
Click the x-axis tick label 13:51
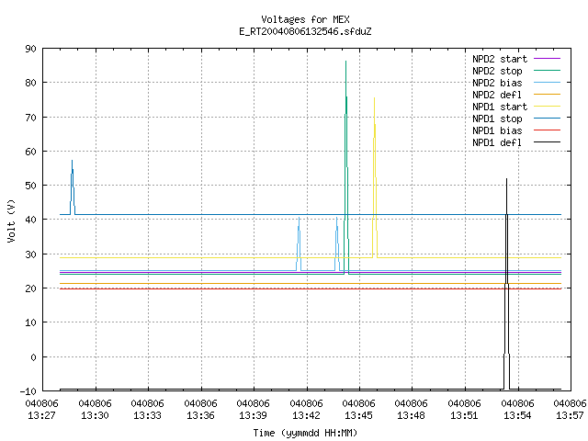click(465, 415)
